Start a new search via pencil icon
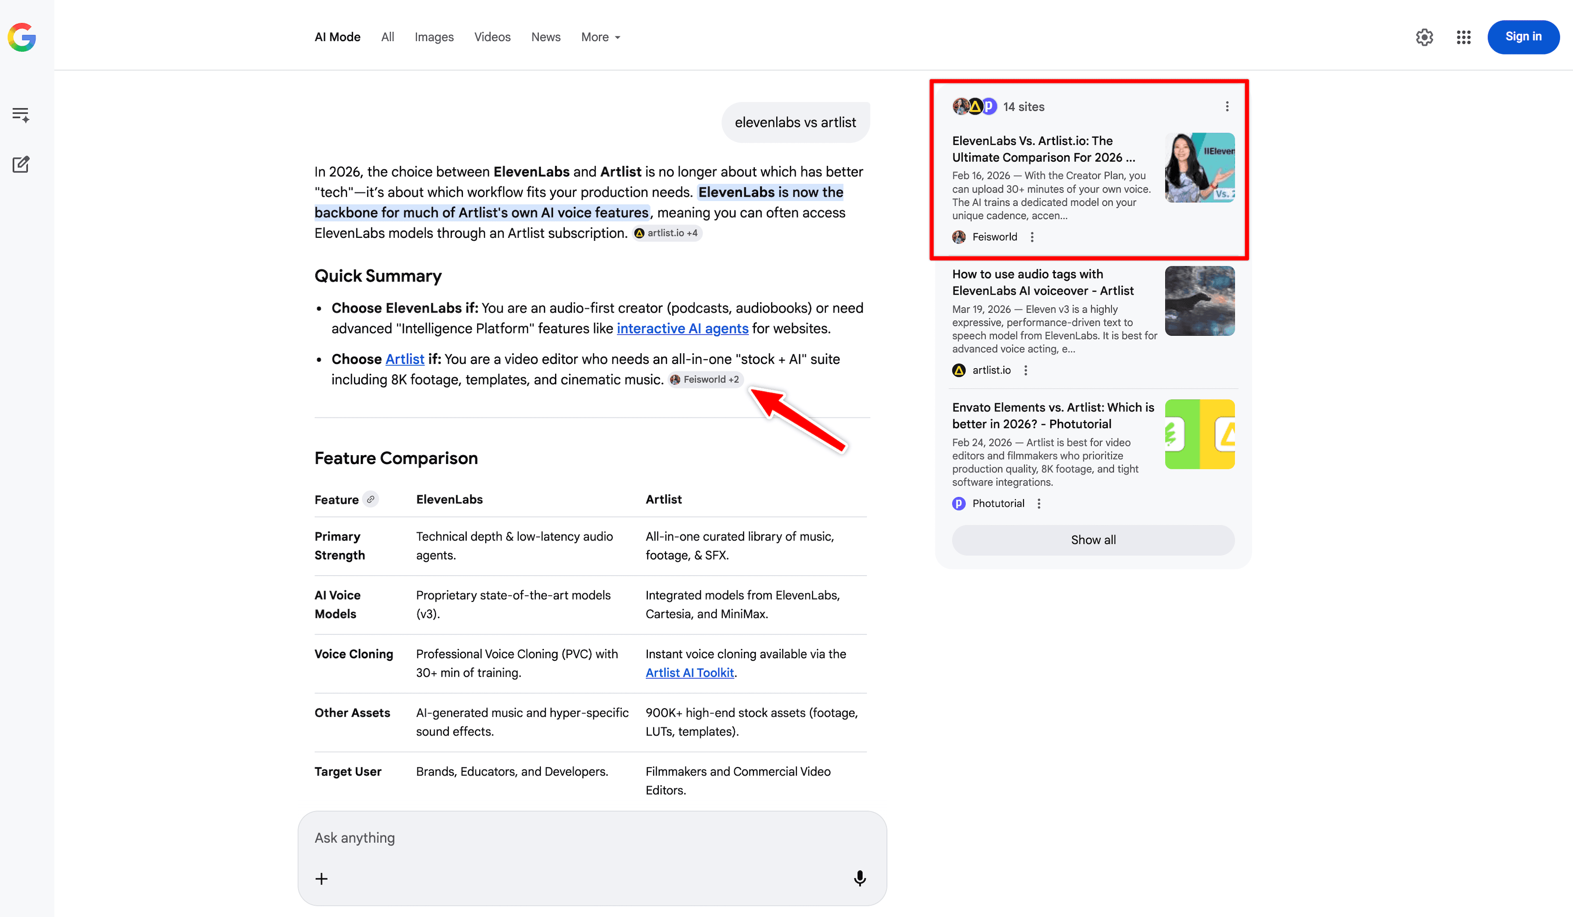The width and height of the screenshot is (1573, 917). pyautogui.click(x=21, y=164)
